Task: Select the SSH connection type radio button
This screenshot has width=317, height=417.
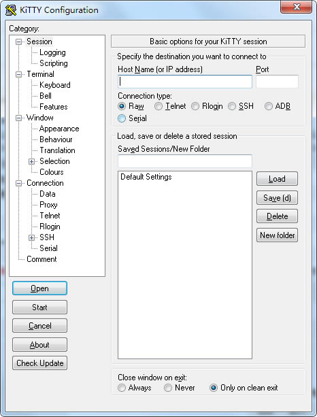Action: [232, 106]
